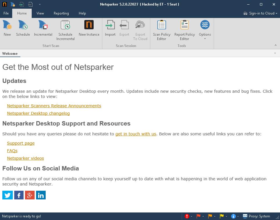Switch to the Reporting ribbon tab

(x=61, y=13)
